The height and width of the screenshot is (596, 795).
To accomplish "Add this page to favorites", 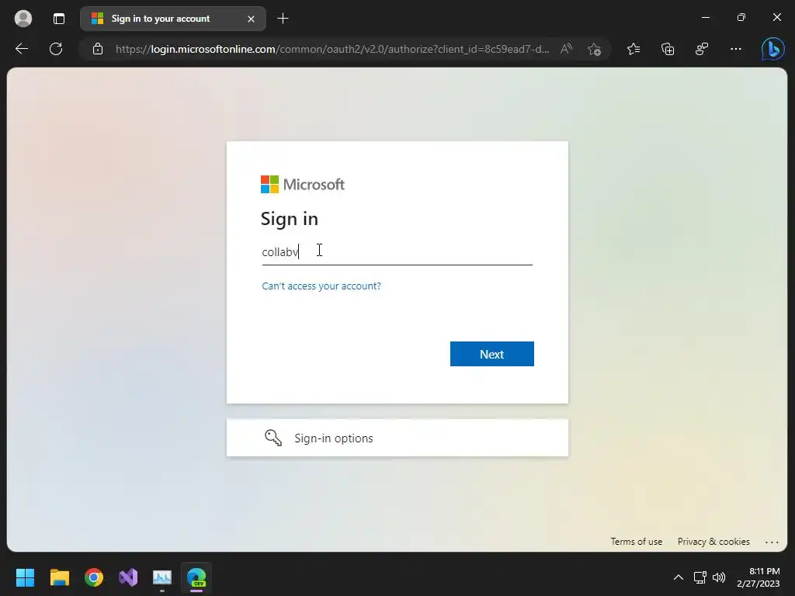I will pos(594,49).
